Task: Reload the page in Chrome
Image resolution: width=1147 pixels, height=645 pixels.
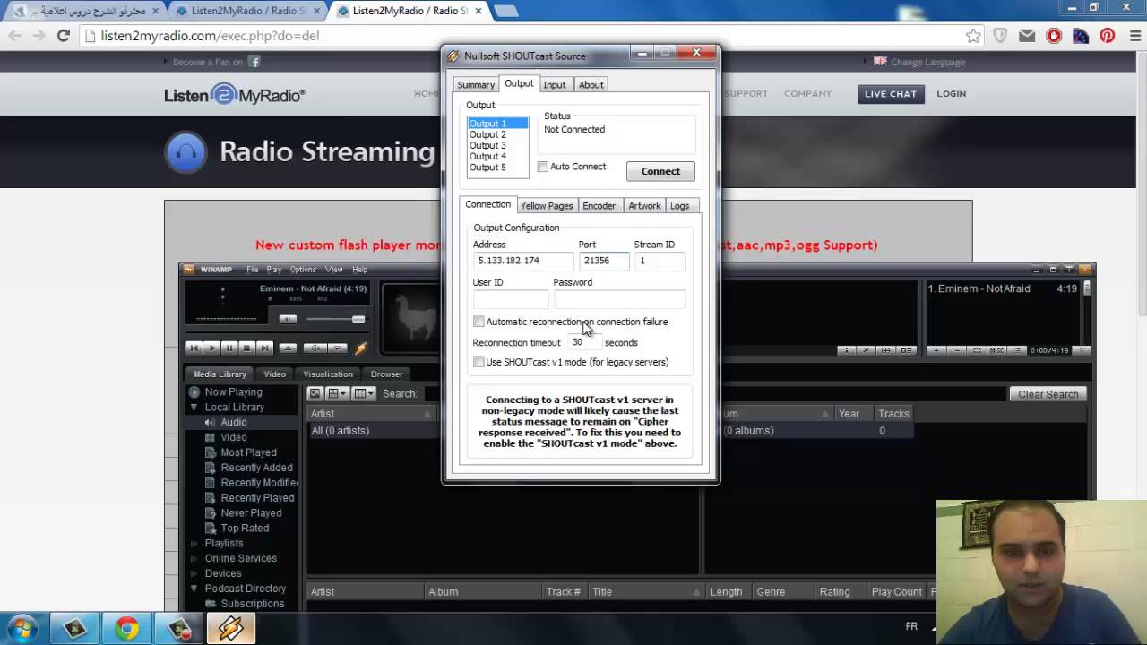Action: point(63,36)
